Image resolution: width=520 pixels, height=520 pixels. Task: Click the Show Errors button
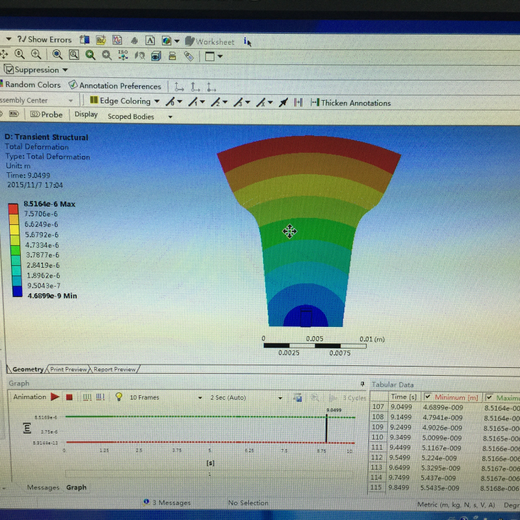44,40
